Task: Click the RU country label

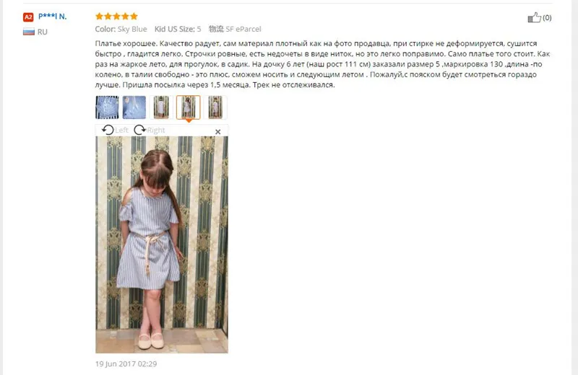Action: click(43, 32)
